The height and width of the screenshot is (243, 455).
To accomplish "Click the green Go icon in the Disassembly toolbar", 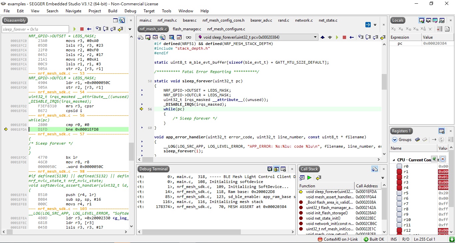I will point(75,29).
